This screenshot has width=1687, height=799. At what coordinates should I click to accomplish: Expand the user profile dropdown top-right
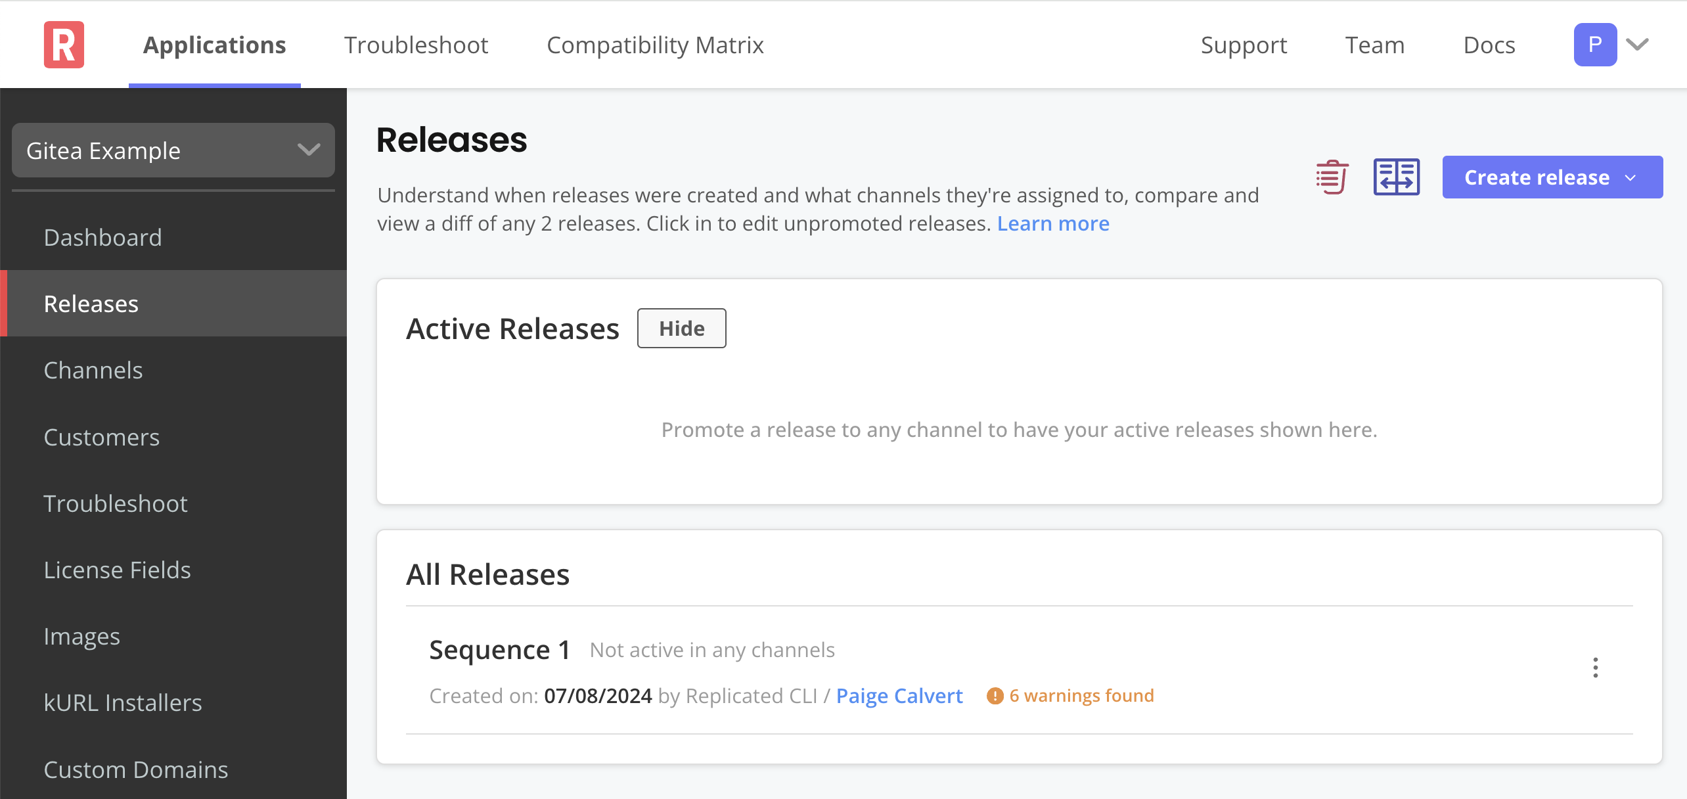[x=1636, y=45]
